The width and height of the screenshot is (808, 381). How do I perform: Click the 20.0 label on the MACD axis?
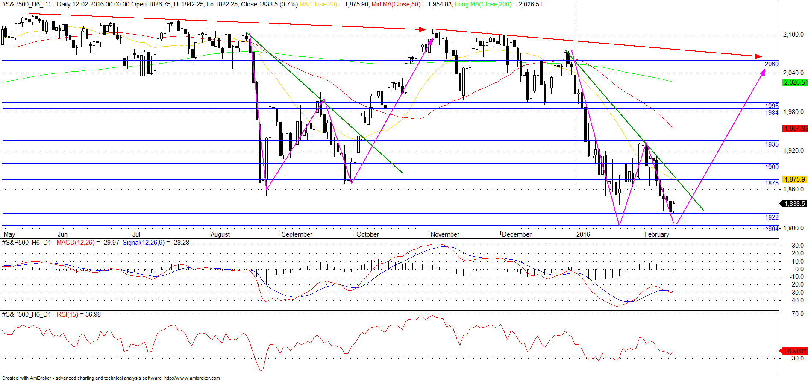(798, 253)
